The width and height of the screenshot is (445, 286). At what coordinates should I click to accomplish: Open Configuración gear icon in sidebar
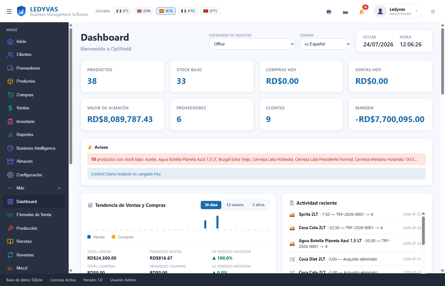pos(10,175)
